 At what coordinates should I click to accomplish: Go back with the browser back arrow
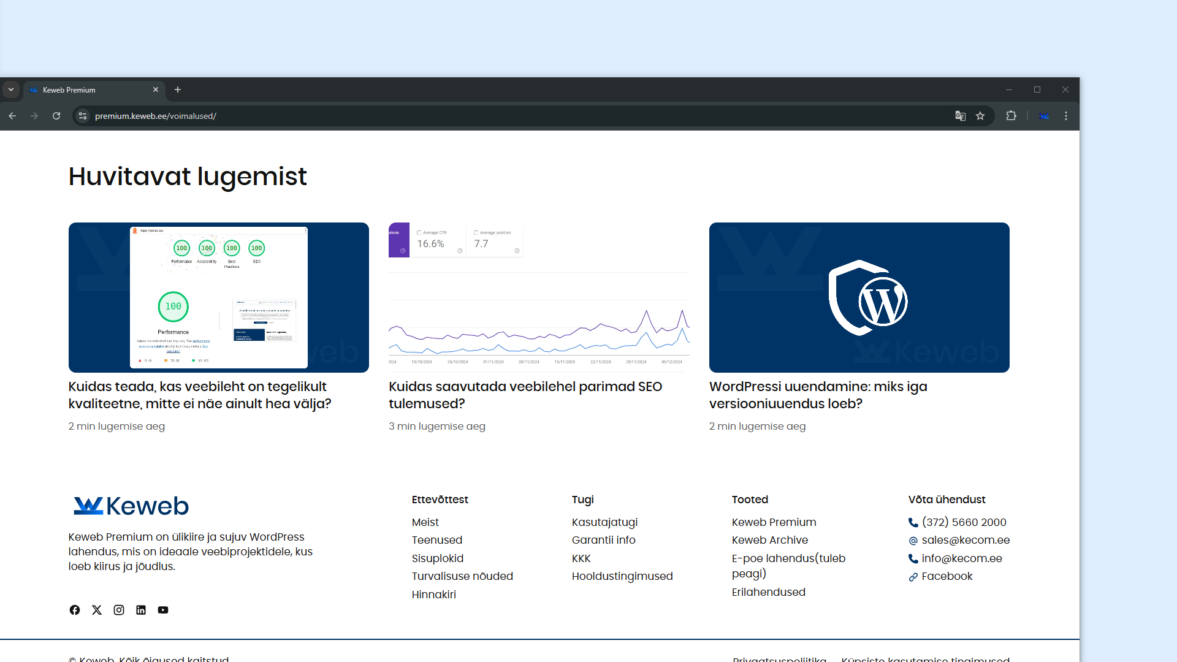(x=12, y=116)
